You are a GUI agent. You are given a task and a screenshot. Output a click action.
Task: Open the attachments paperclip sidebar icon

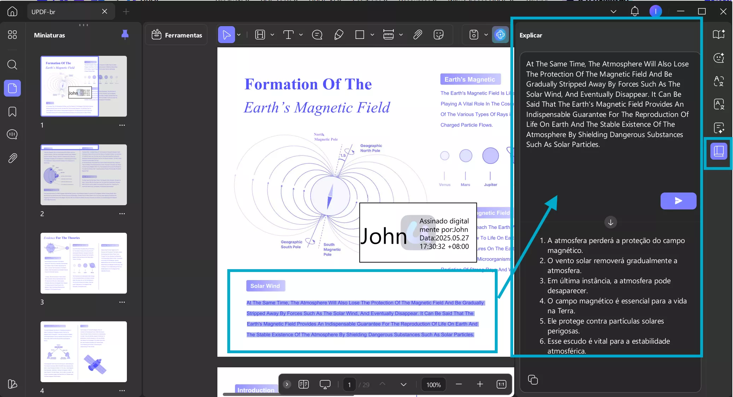[12, 158]
